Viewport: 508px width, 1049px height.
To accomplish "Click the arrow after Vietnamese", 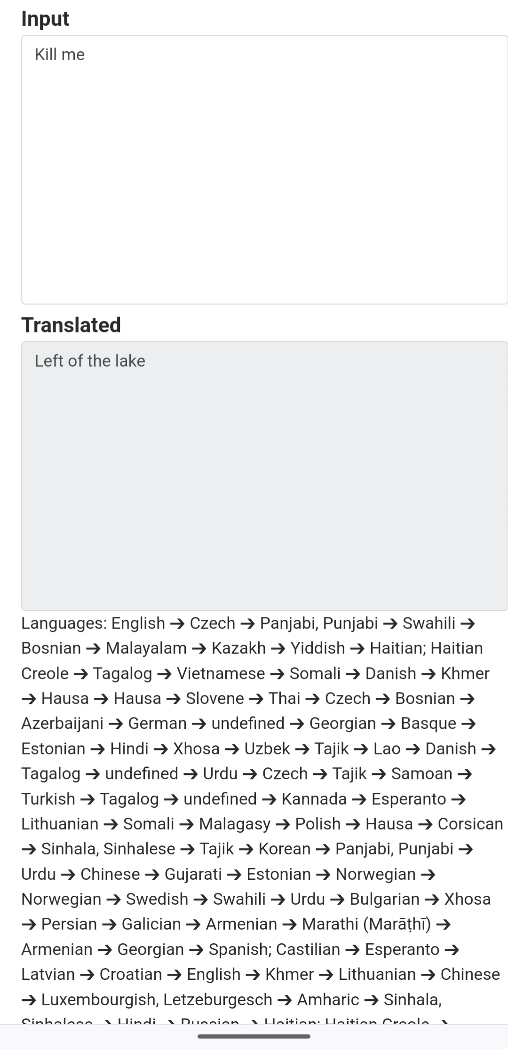I will [x=278, y=673].
